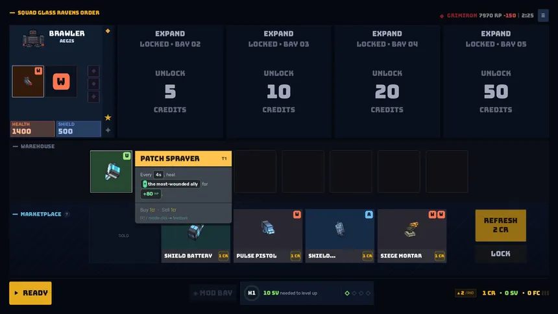The width and height of the screenshot is (558, 314).
Task: Click 'the most-wounded ally' tag
Action: pos(171,184)
